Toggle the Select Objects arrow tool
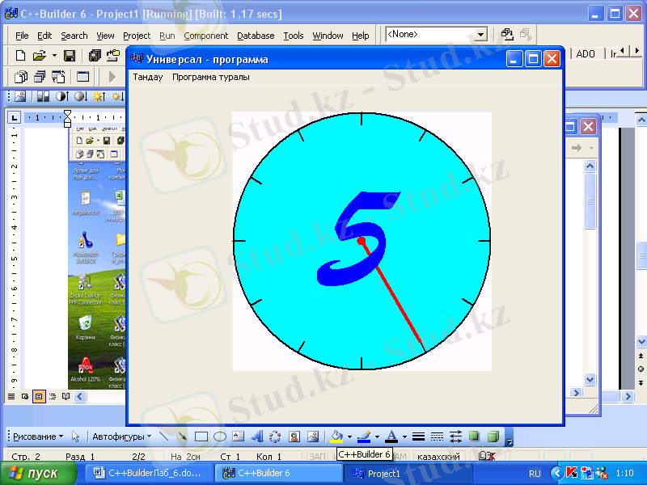 (x=76, y=436)
